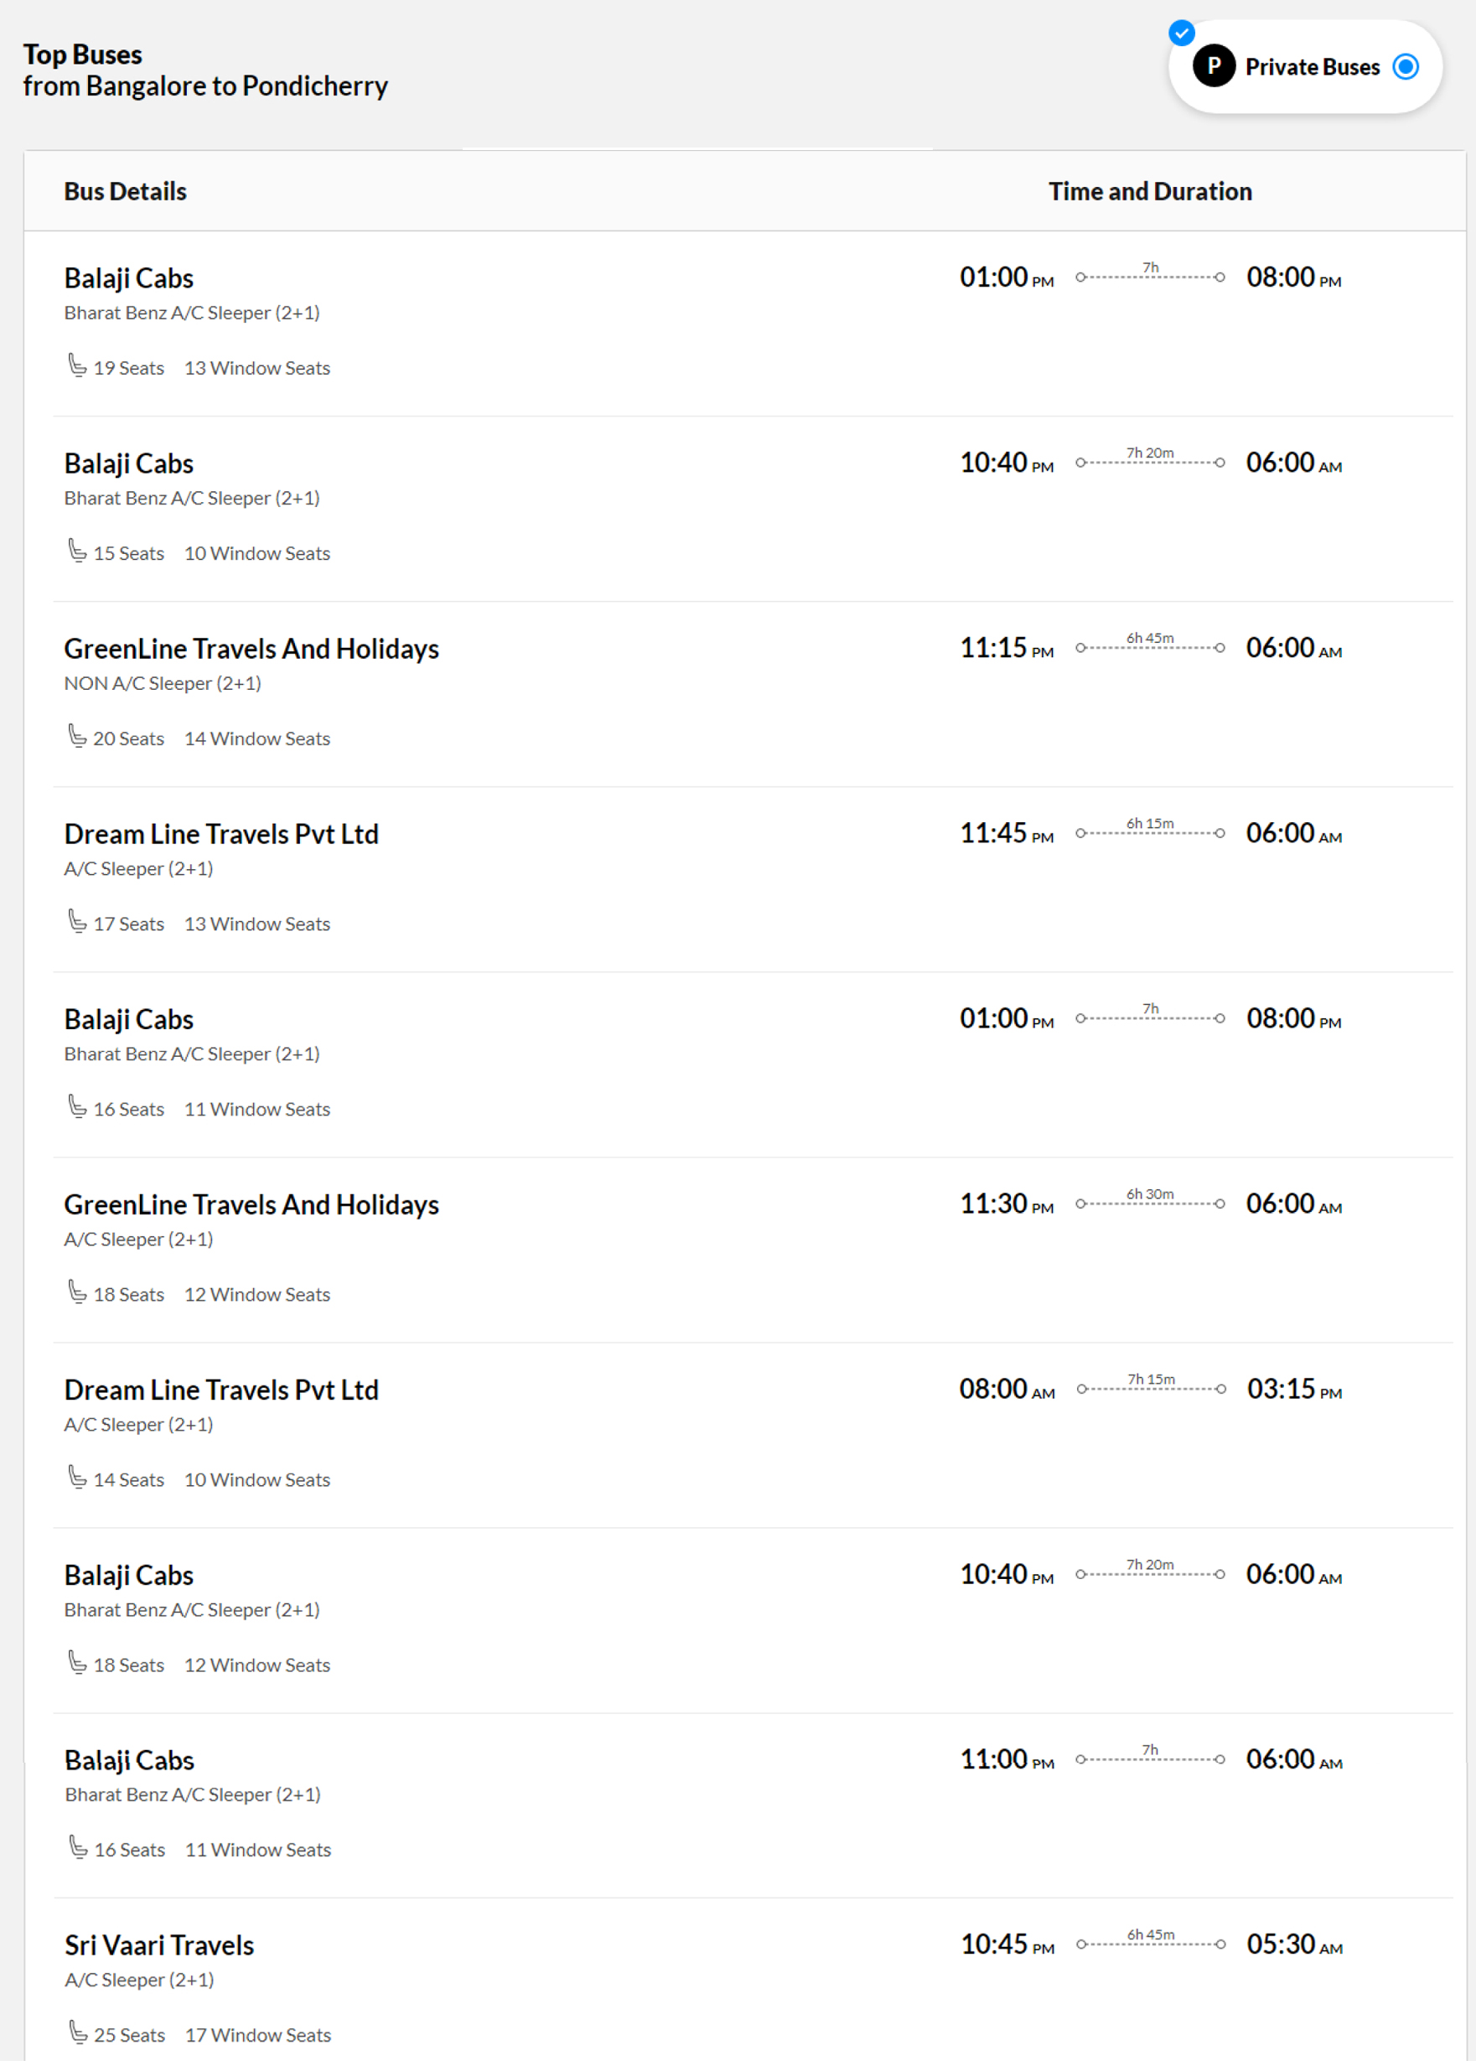The width and height of the screenshot is (1476, 2061).
Task: Click the Time and Duration column header
Action: coord(1150,192)
